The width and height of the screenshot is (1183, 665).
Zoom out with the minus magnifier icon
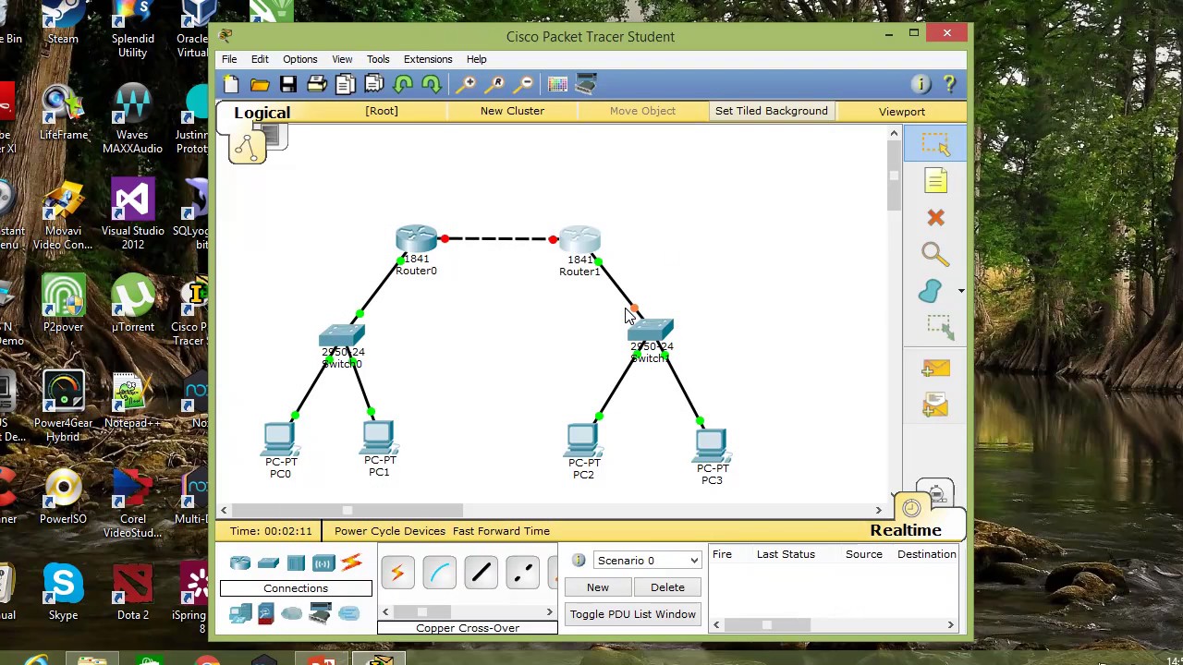(524, 85)
